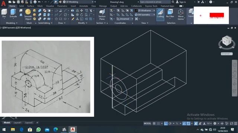The height and width of the screenshot is (133, 238).
Task: Expand the View panel
Action: (x=145, y=23)
